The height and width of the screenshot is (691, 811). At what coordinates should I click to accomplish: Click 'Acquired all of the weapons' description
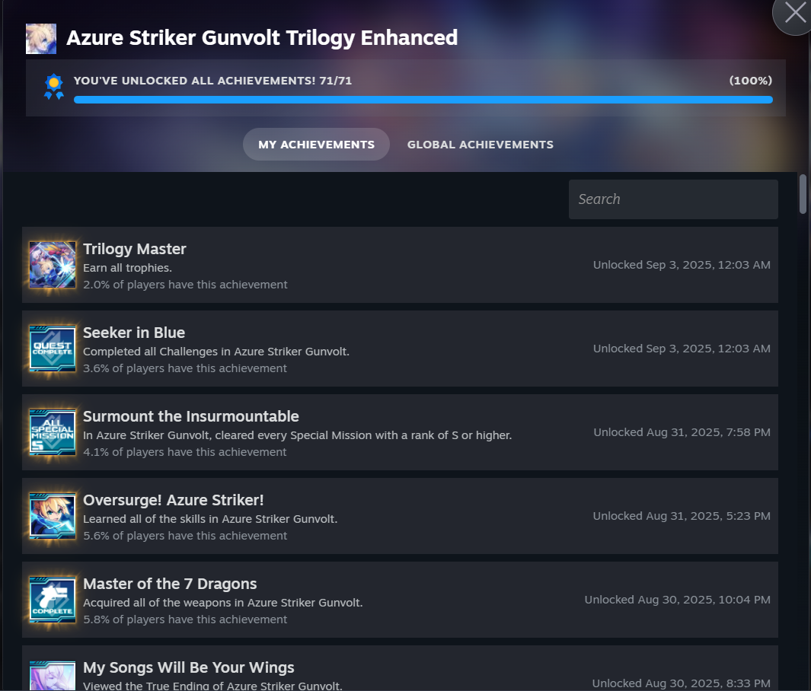pos(223,603)
